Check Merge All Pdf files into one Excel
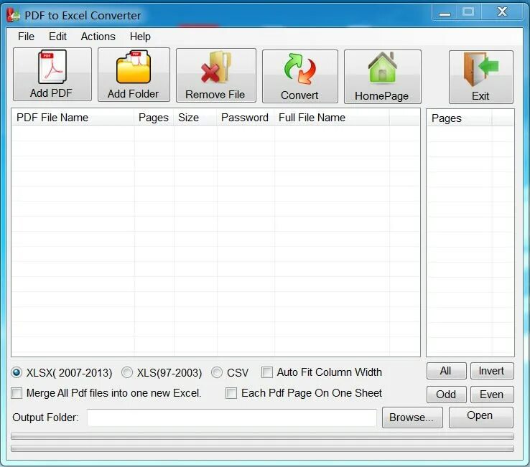 17,393
